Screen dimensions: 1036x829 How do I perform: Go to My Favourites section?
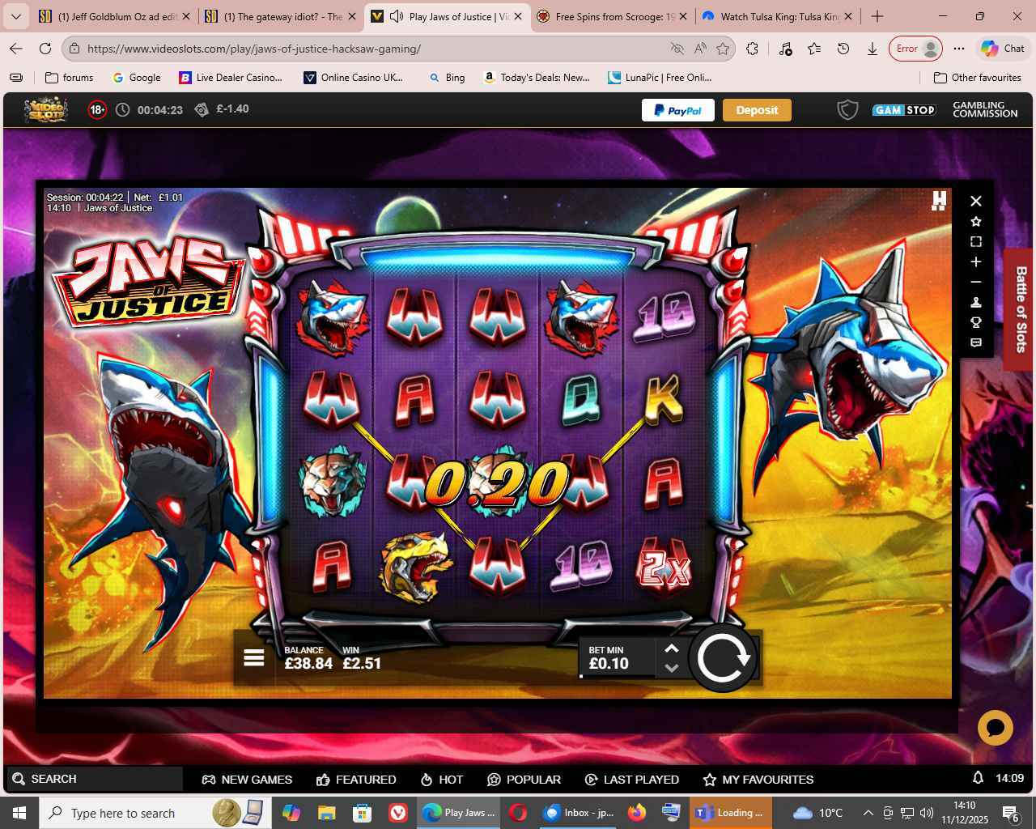pos(758,779)
